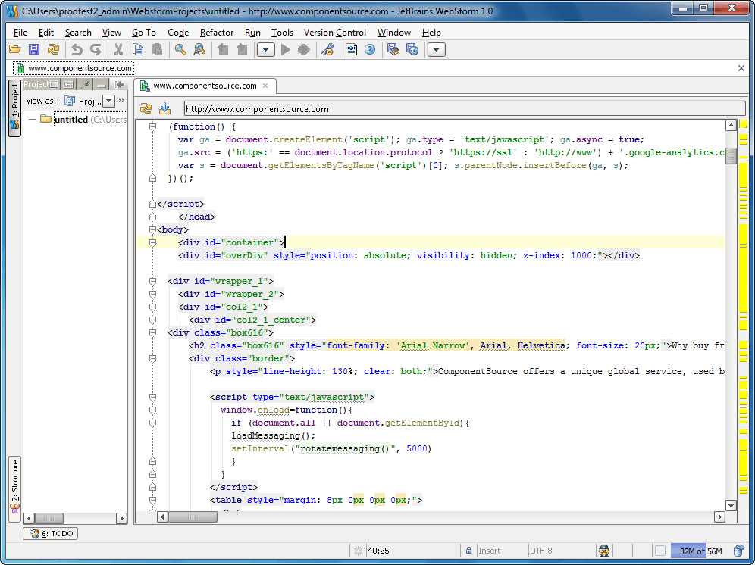Fold the div class="box616" block
755x565 pixels.
point(152,333)
